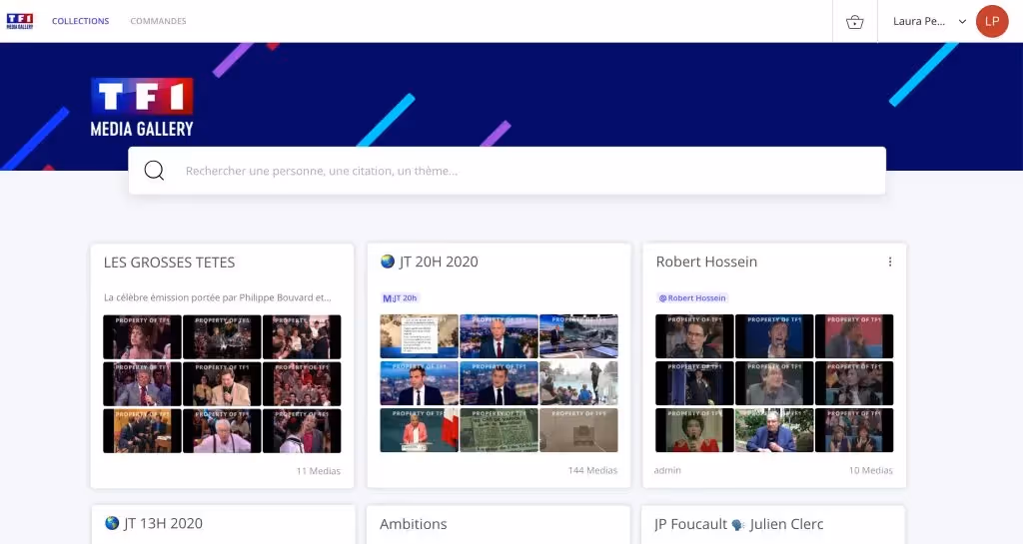Click the globe emoji beside JT 20H 2020
The width and height of the screenshot is (1023, 544).
388,262
